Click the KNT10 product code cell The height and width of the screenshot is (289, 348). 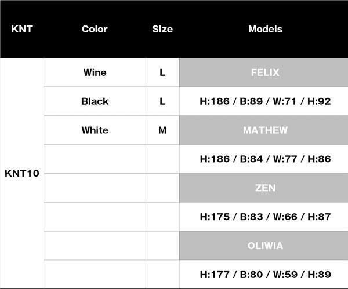pos(21,173)
